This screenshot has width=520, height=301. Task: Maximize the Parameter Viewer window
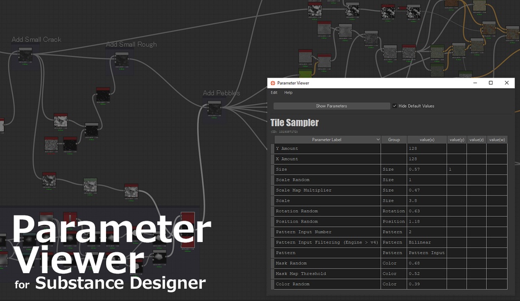(x=491, y=83)
